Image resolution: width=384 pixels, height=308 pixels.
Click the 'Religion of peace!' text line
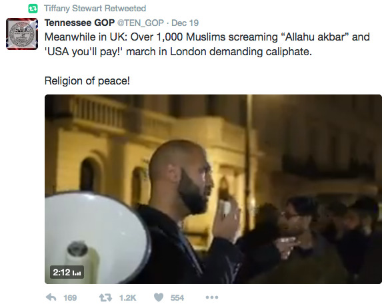click(87, 81)
